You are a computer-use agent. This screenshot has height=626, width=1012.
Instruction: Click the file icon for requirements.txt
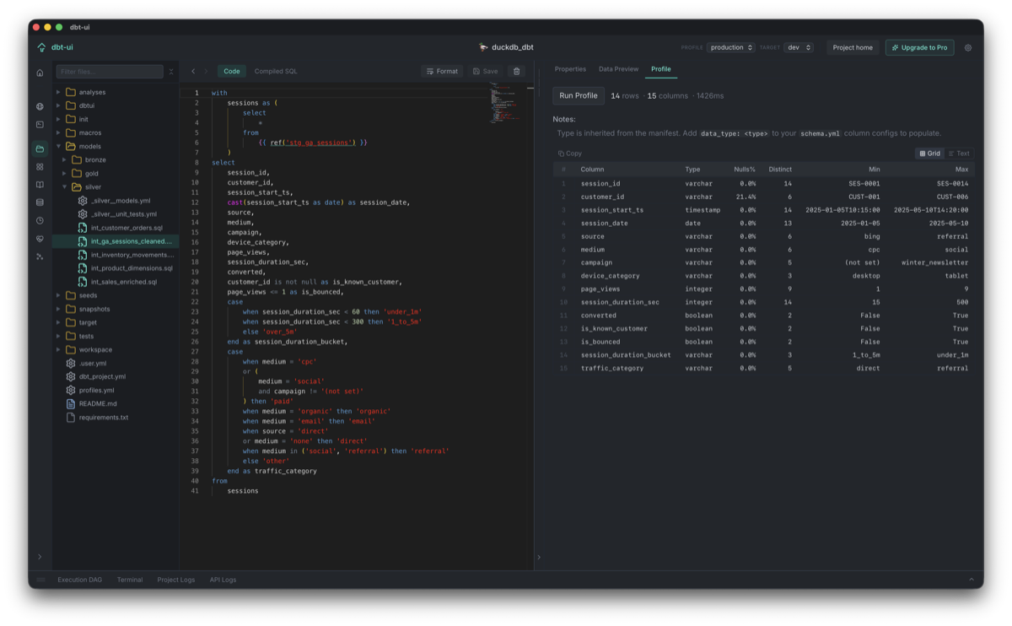(71, 418)
